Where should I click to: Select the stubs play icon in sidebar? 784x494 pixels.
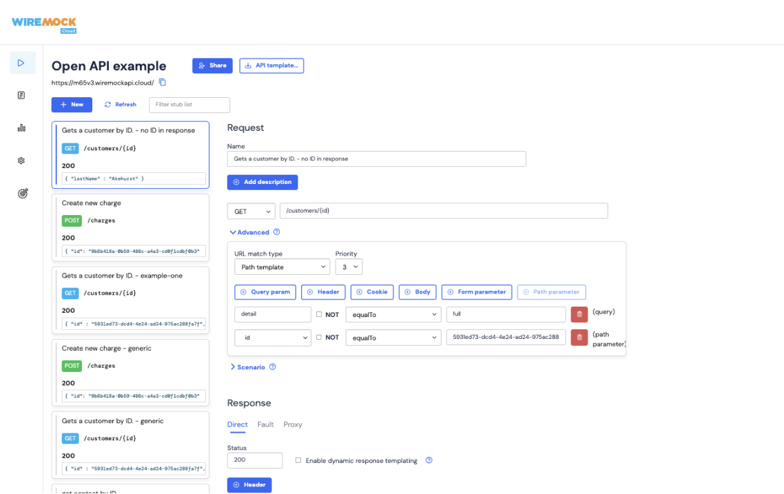click(22, 62)
